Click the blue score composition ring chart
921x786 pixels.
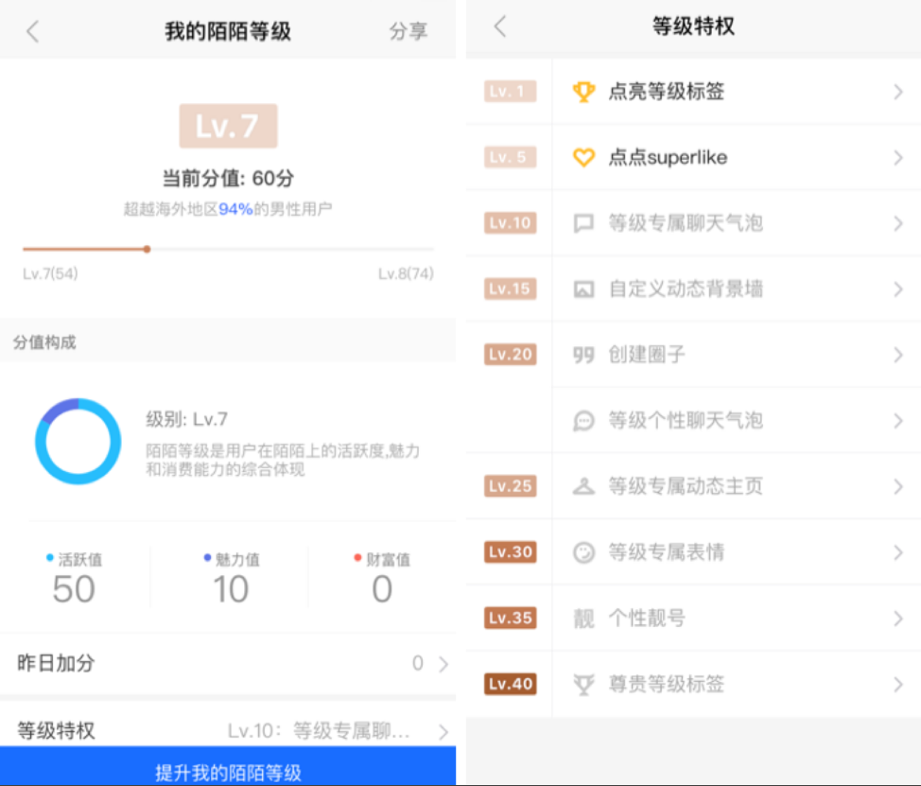click(78, 441)
